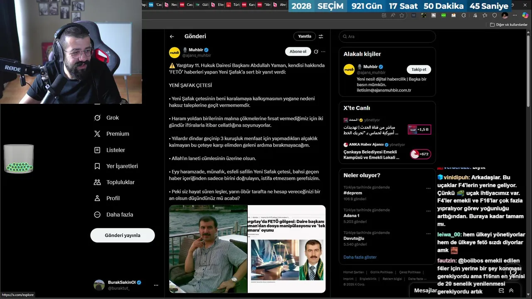Click the Yanıtla button
Screen dimensions: 532x299
[x=305, y=37]
